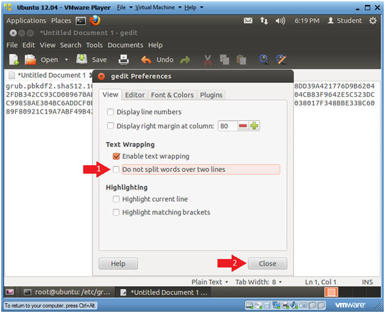
Task: Click the right margin column value field
Action: tap(227, 126)
